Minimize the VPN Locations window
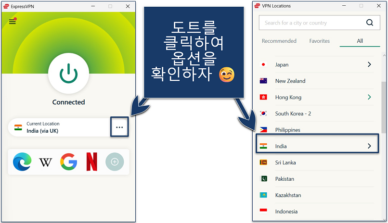388x223 pixels. click(x=344, y=6)
